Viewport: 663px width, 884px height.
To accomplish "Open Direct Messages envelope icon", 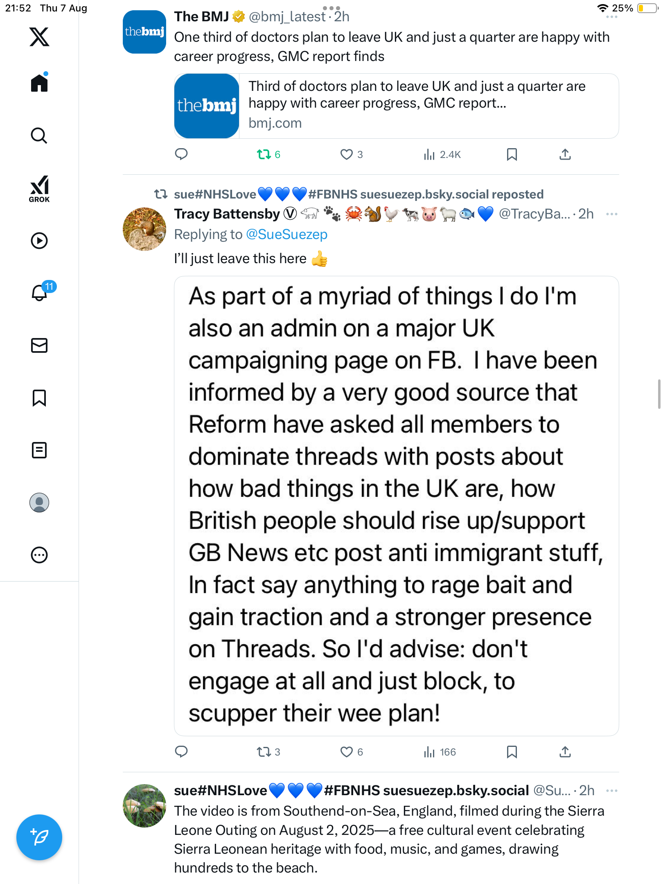I will pyautogui.click(x=39, y=345).
